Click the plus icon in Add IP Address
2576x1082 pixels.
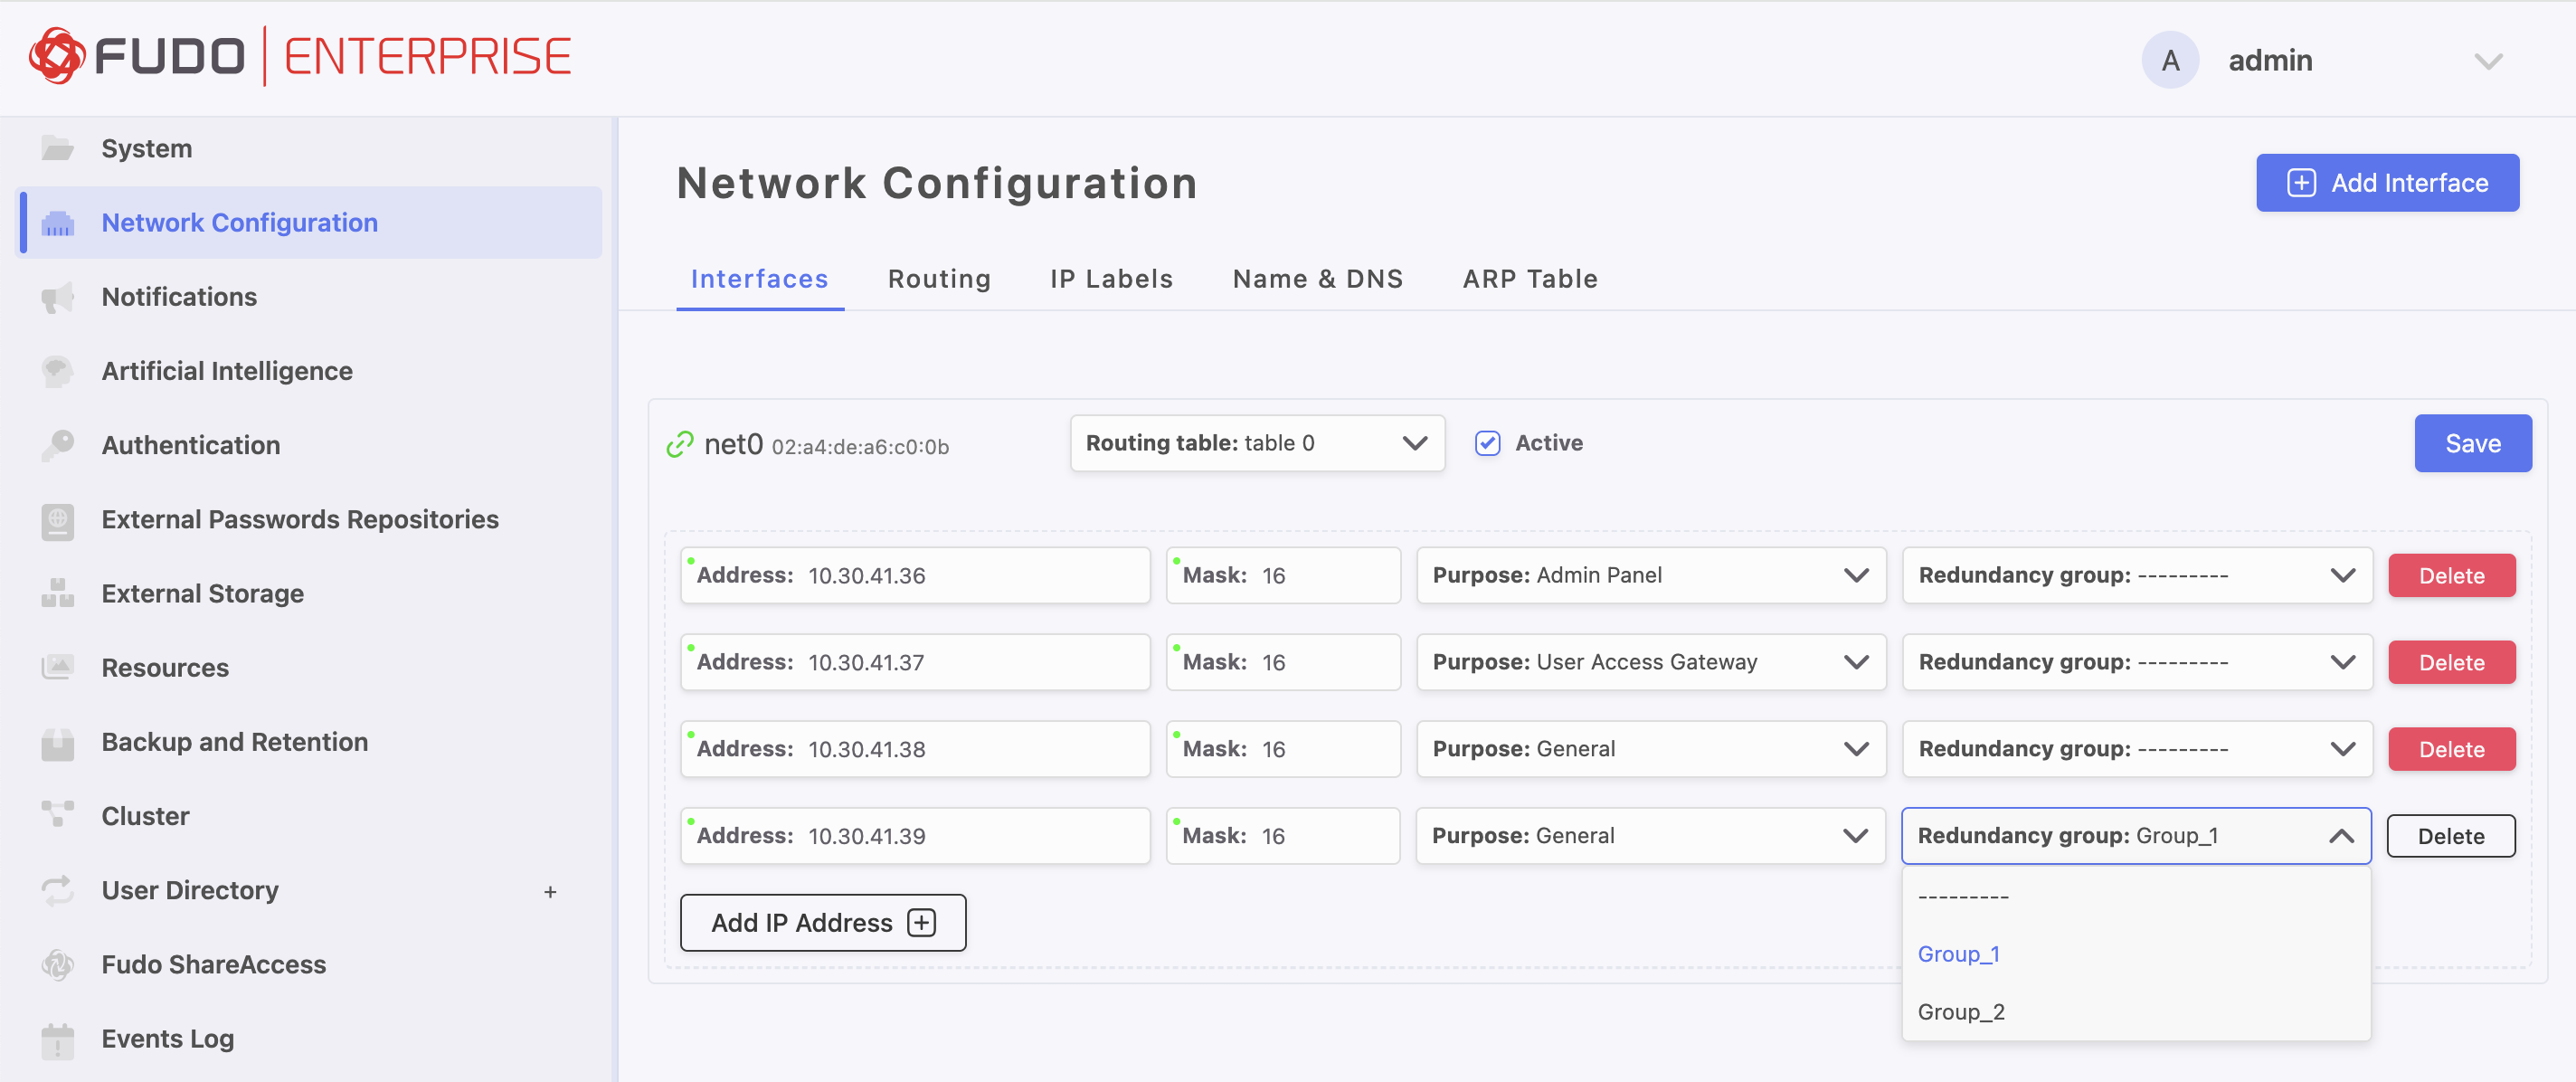(x=921, y=923)
